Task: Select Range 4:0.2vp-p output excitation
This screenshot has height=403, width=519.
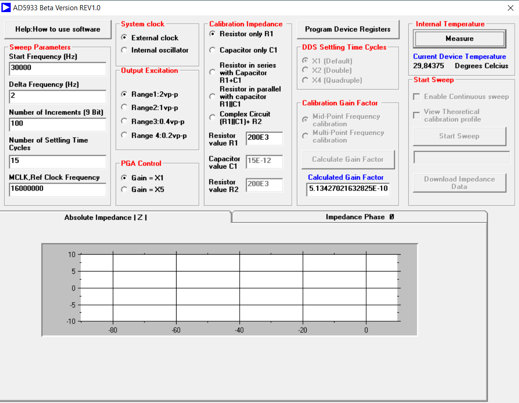Action: click(x=154, y=135)
